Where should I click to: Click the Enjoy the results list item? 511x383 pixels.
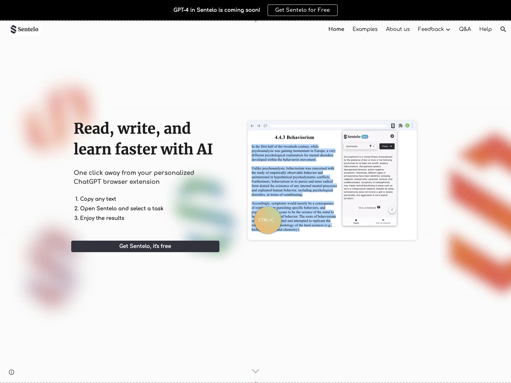coord(102,218)
